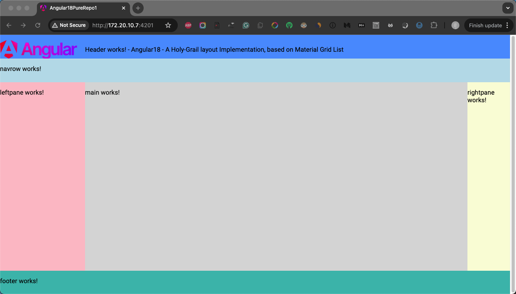Click the Finish update button
Viewport: 516px width, 294px height.
click(x=486, y=25)
